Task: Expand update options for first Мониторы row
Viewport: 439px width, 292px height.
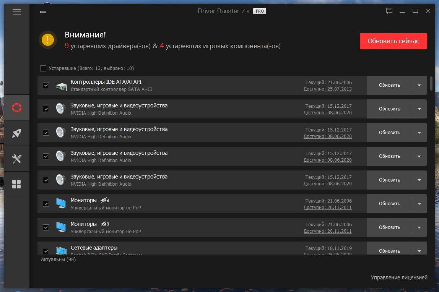Action: pyautogui.click(x=419, y=204)
